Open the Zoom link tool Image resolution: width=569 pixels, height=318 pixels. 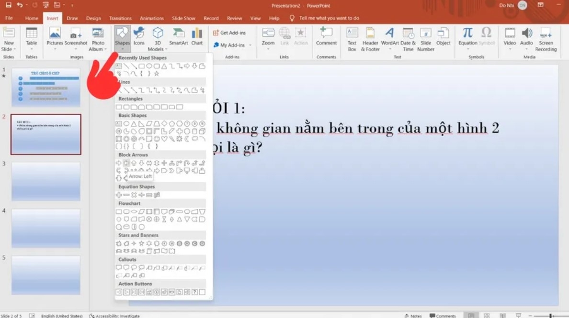[268, 38]
